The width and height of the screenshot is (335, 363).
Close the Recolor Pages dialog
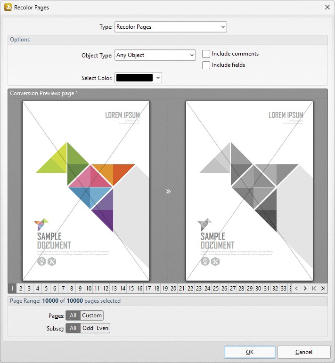point(327,7)
